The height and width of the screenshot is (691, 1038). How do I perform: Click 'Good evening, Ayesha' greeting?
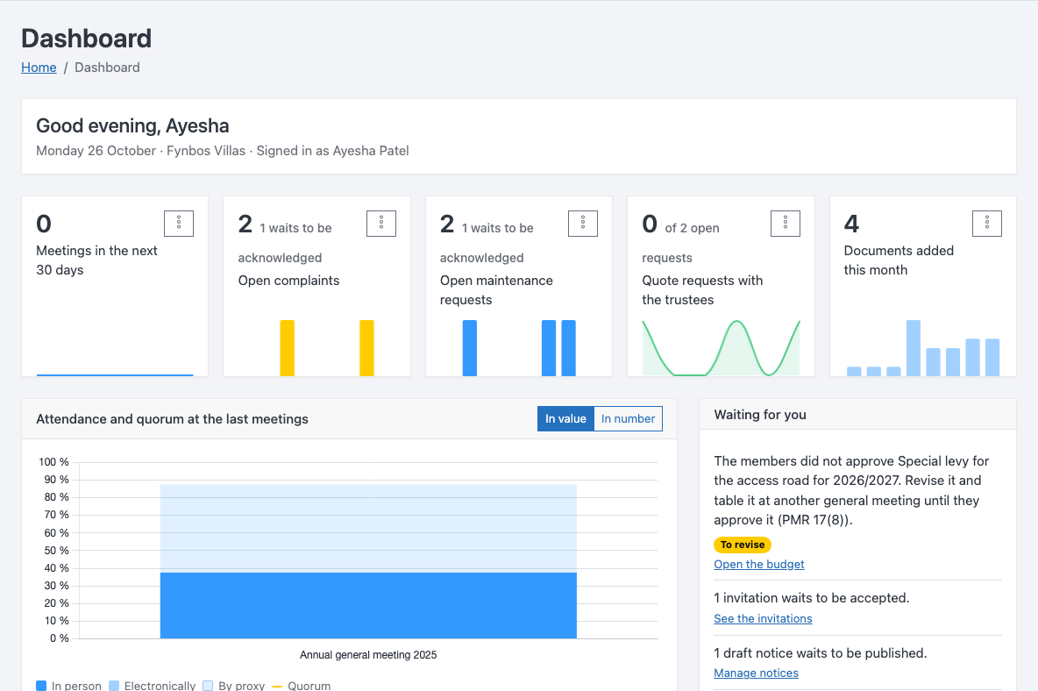point(132,125)
